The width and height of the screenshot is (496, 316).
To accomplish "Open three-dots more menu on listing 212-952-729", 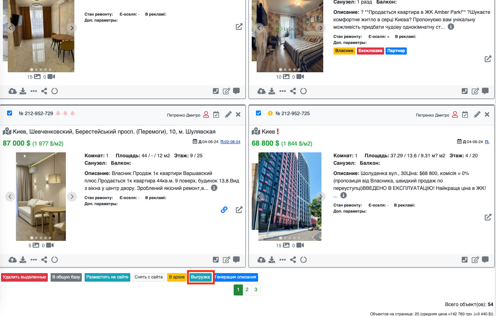I will pyautogui.click(x=34, y=260).
